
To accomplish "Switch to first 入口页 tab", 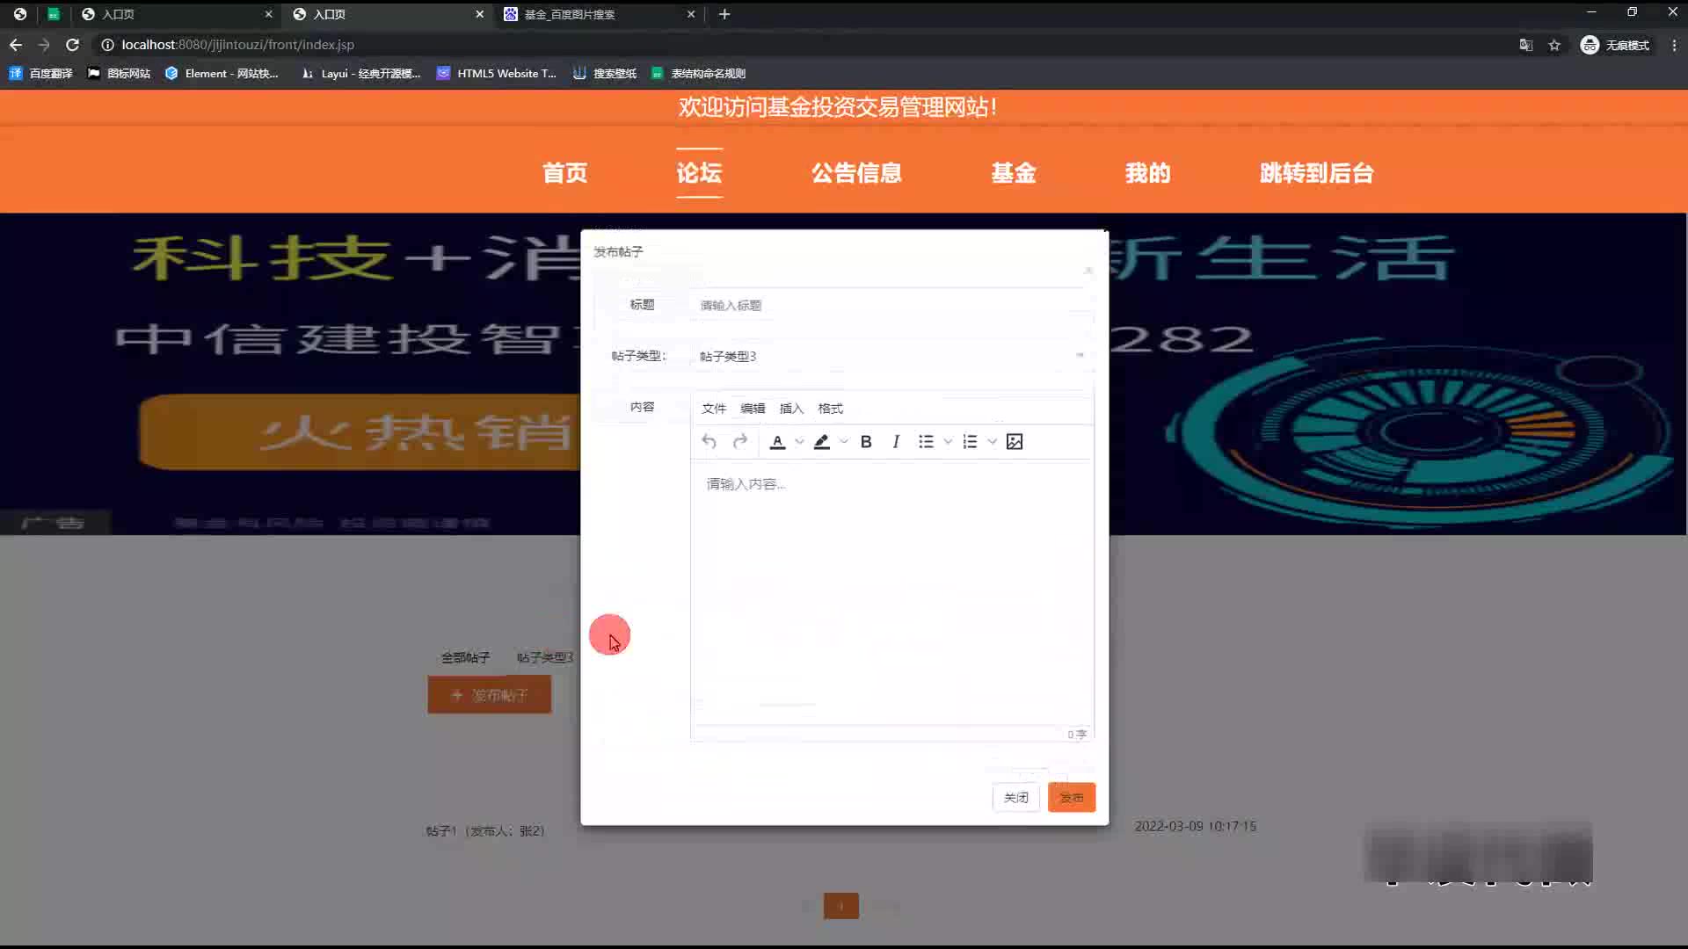I will click(176, 14).
